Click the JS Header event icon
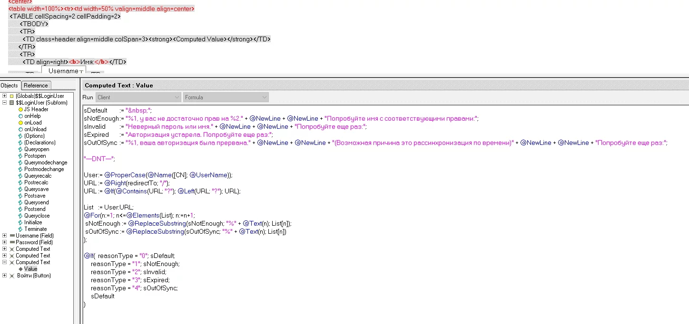 [20, 109]
